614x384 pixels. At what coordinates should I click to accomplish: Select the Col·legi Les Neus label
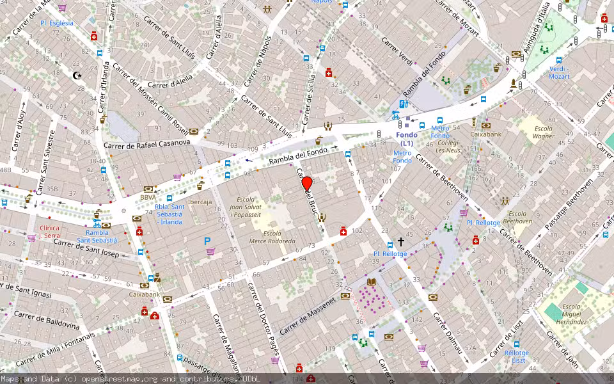[448, 147]
